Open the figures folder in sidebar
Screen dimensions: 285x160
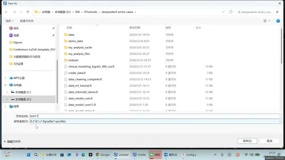point(18,42)
